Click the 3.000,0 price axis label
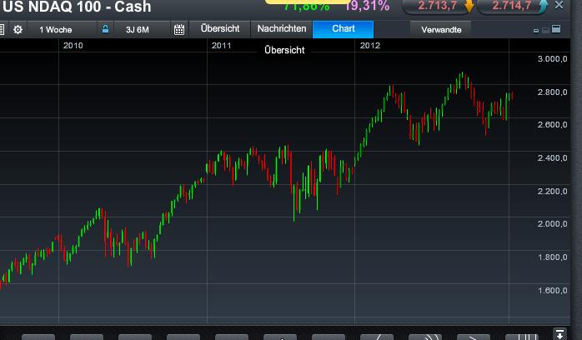 (x=552, y=59)
